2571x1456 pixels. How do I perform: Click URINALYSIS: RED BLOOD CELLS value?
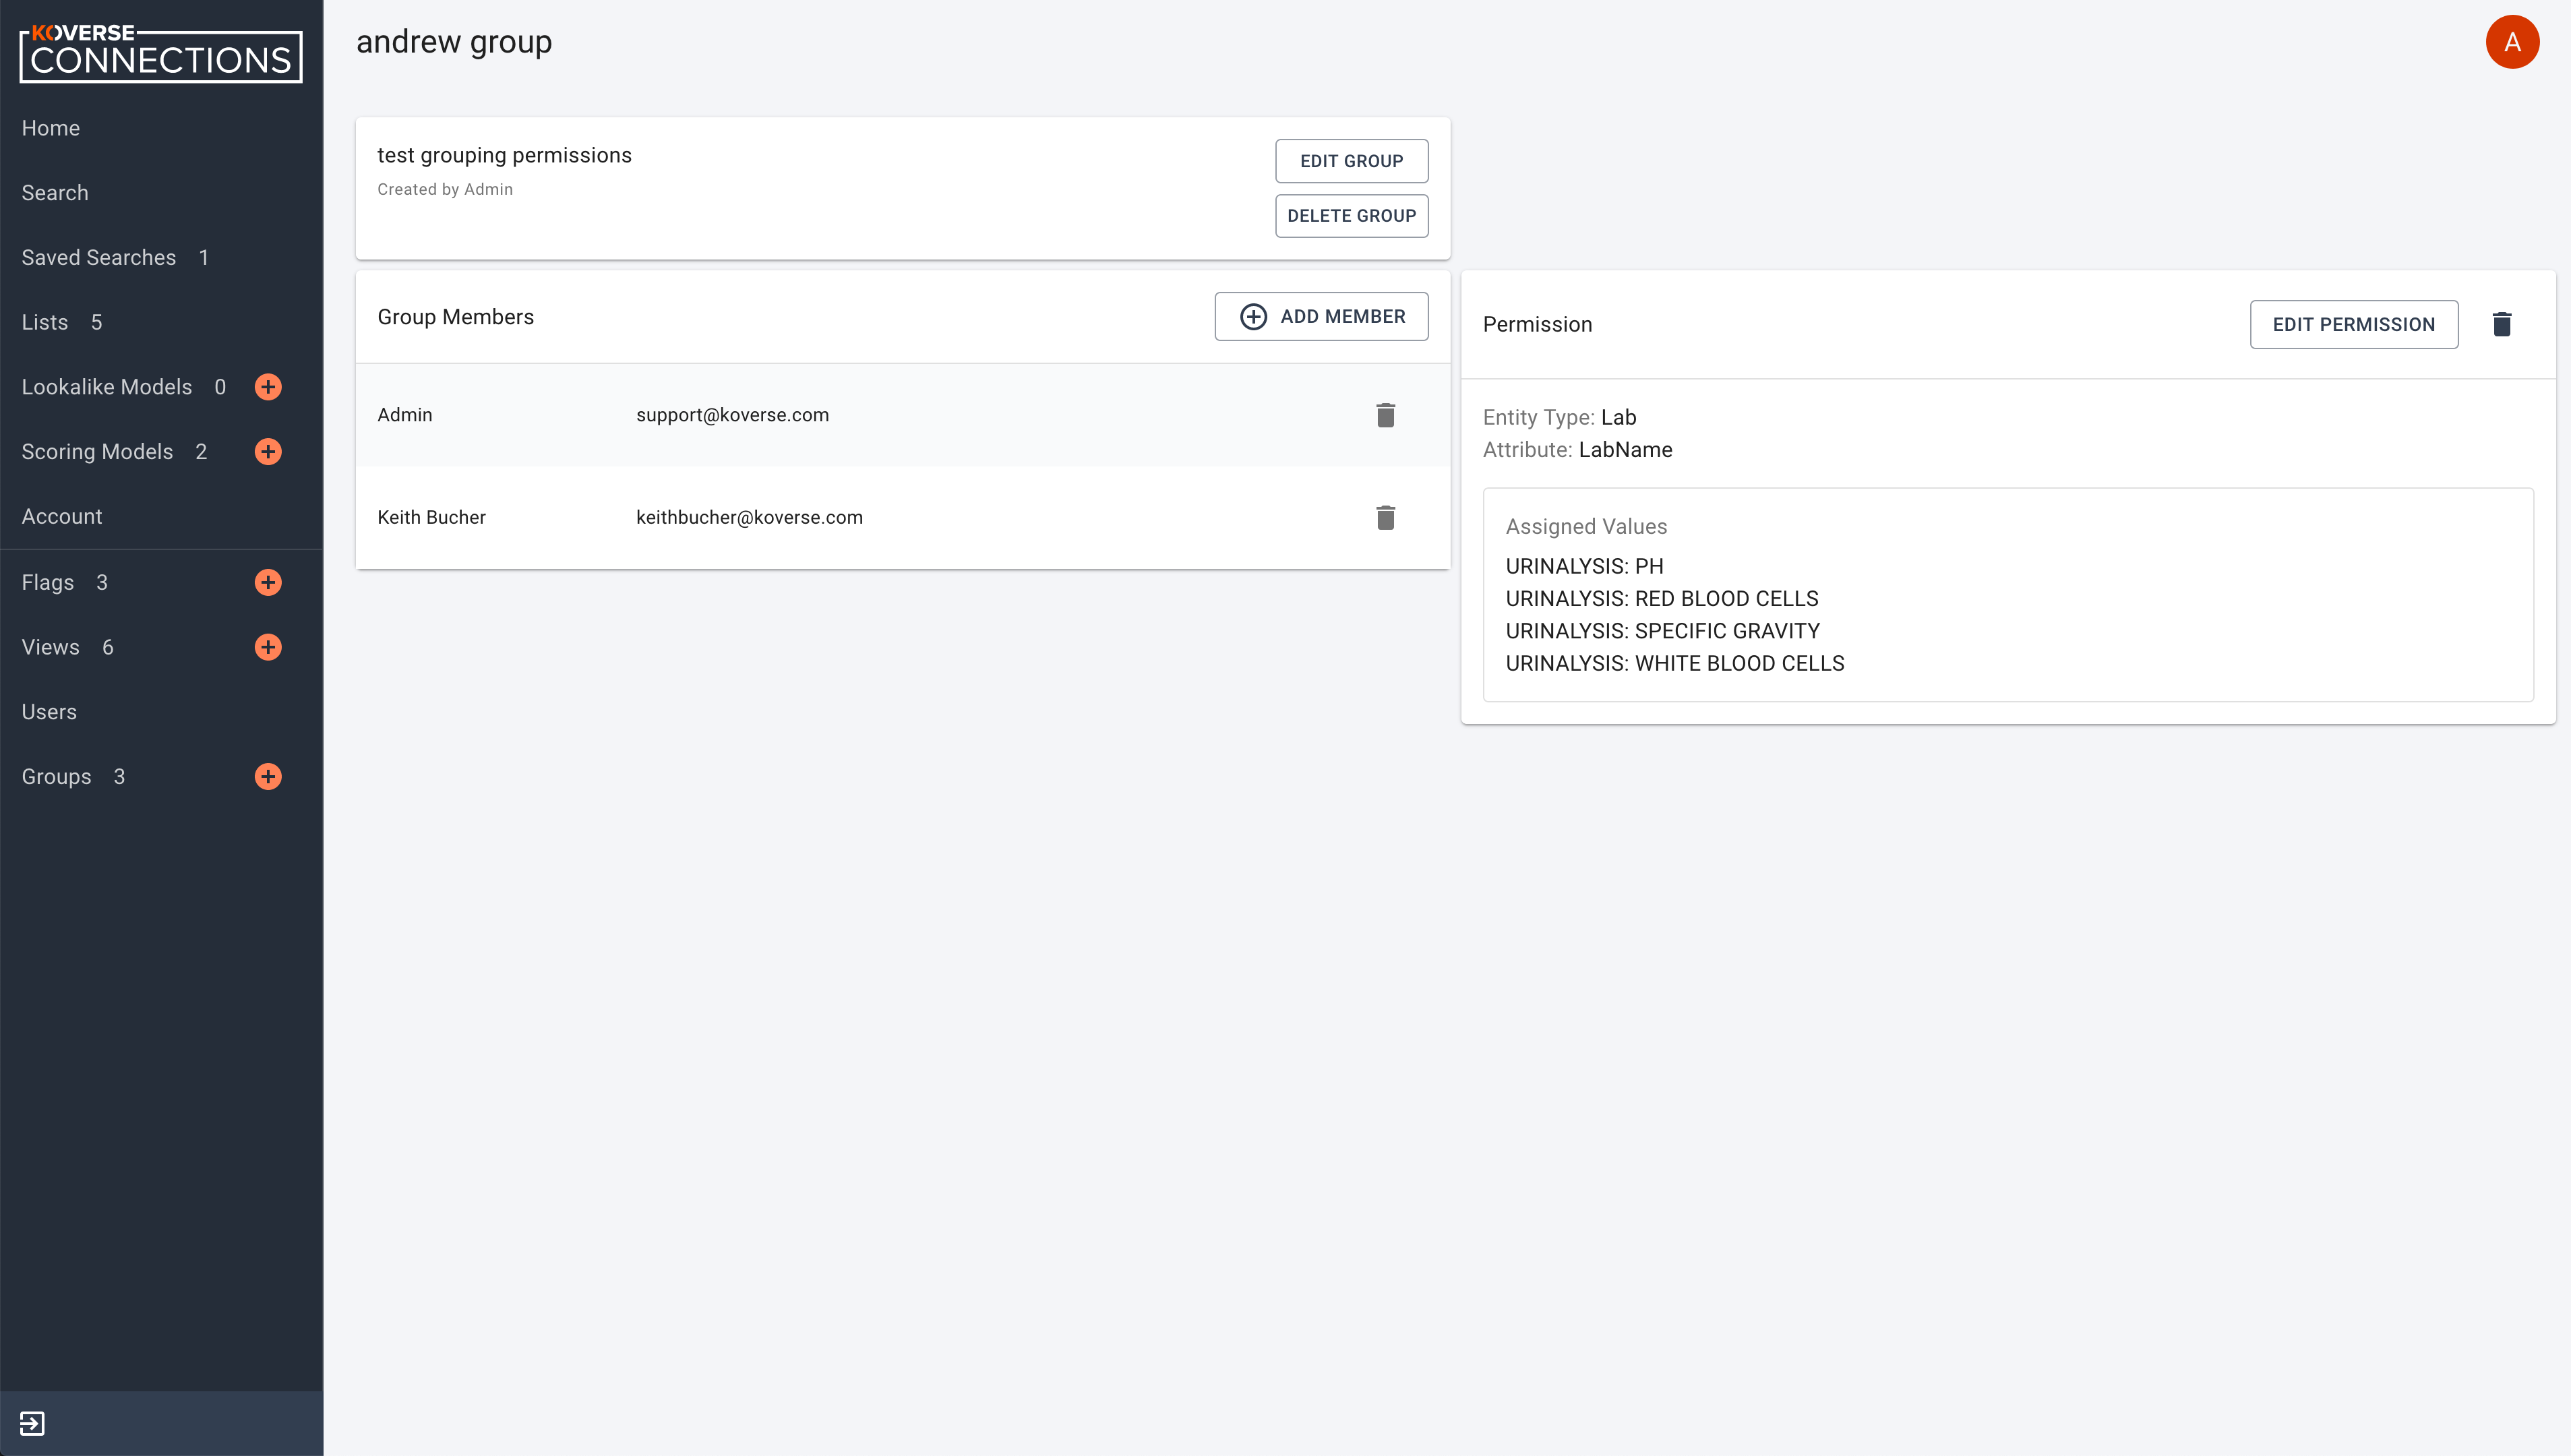(1662, 599)
